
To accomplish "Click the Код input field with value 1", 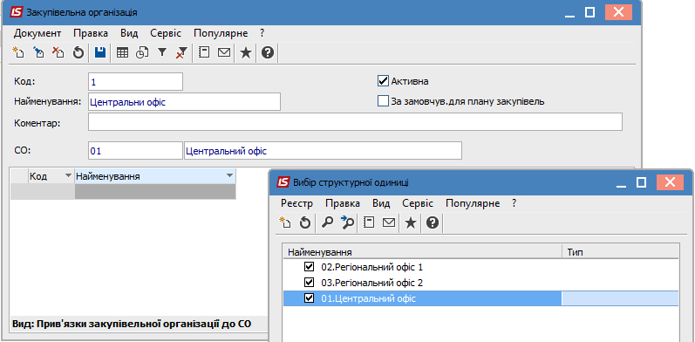I will [x=135, y=82].
